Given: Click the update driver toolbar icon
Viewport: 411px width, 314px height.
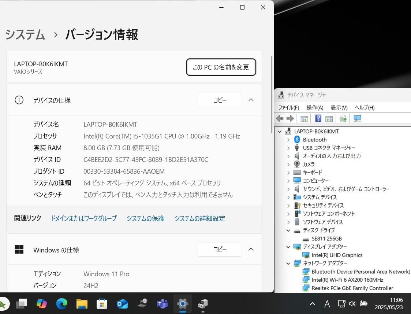Looking at the screenshot, I should 343,119.
